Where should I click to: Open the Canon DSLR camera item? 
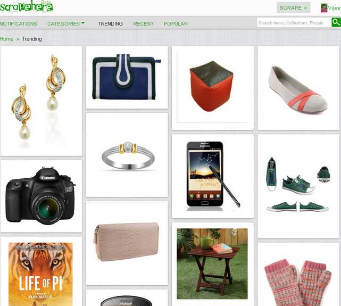click(41, 196)
